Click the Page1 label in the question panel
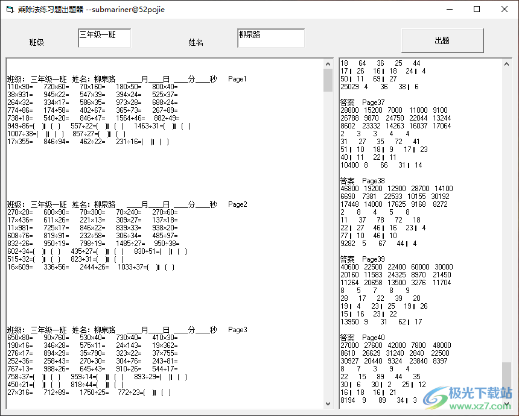Image resolution: width=519 pixels, height=416 pixels. (x=235, y=78)
